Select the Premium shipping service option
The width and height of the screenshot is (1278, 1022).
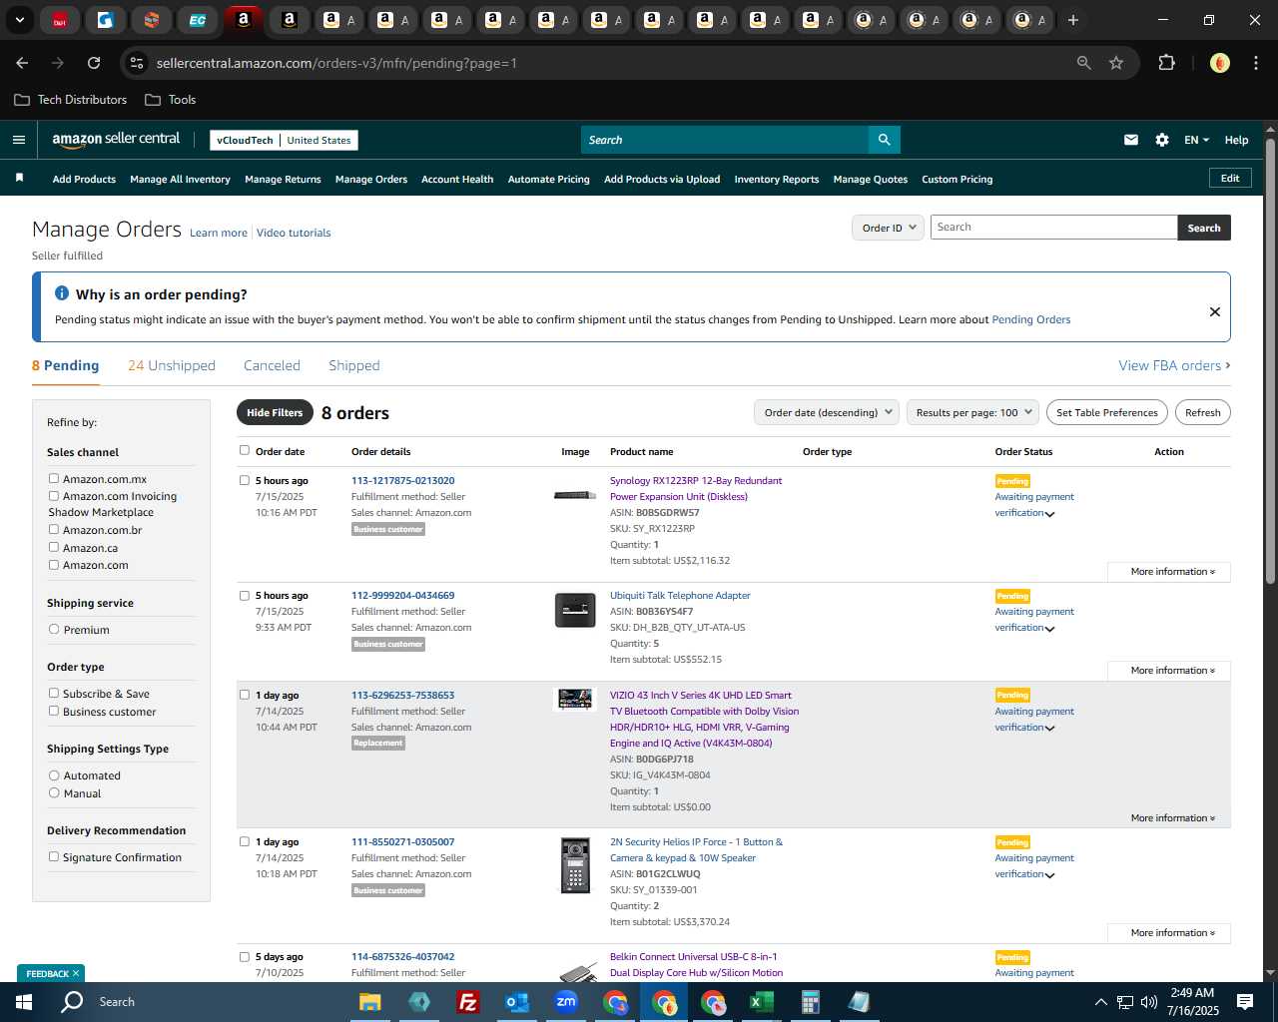tap(54, 630)
